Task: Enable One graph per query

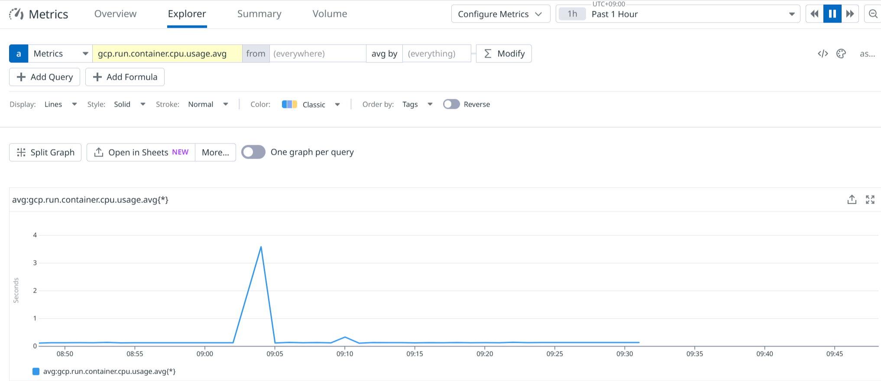Action: (x=253, y=152)
